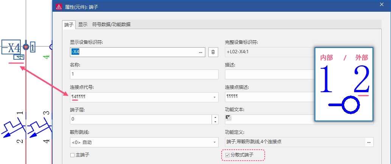
Task: Click the EPLAN icon in dialog title bar
Action: point(58,7)
